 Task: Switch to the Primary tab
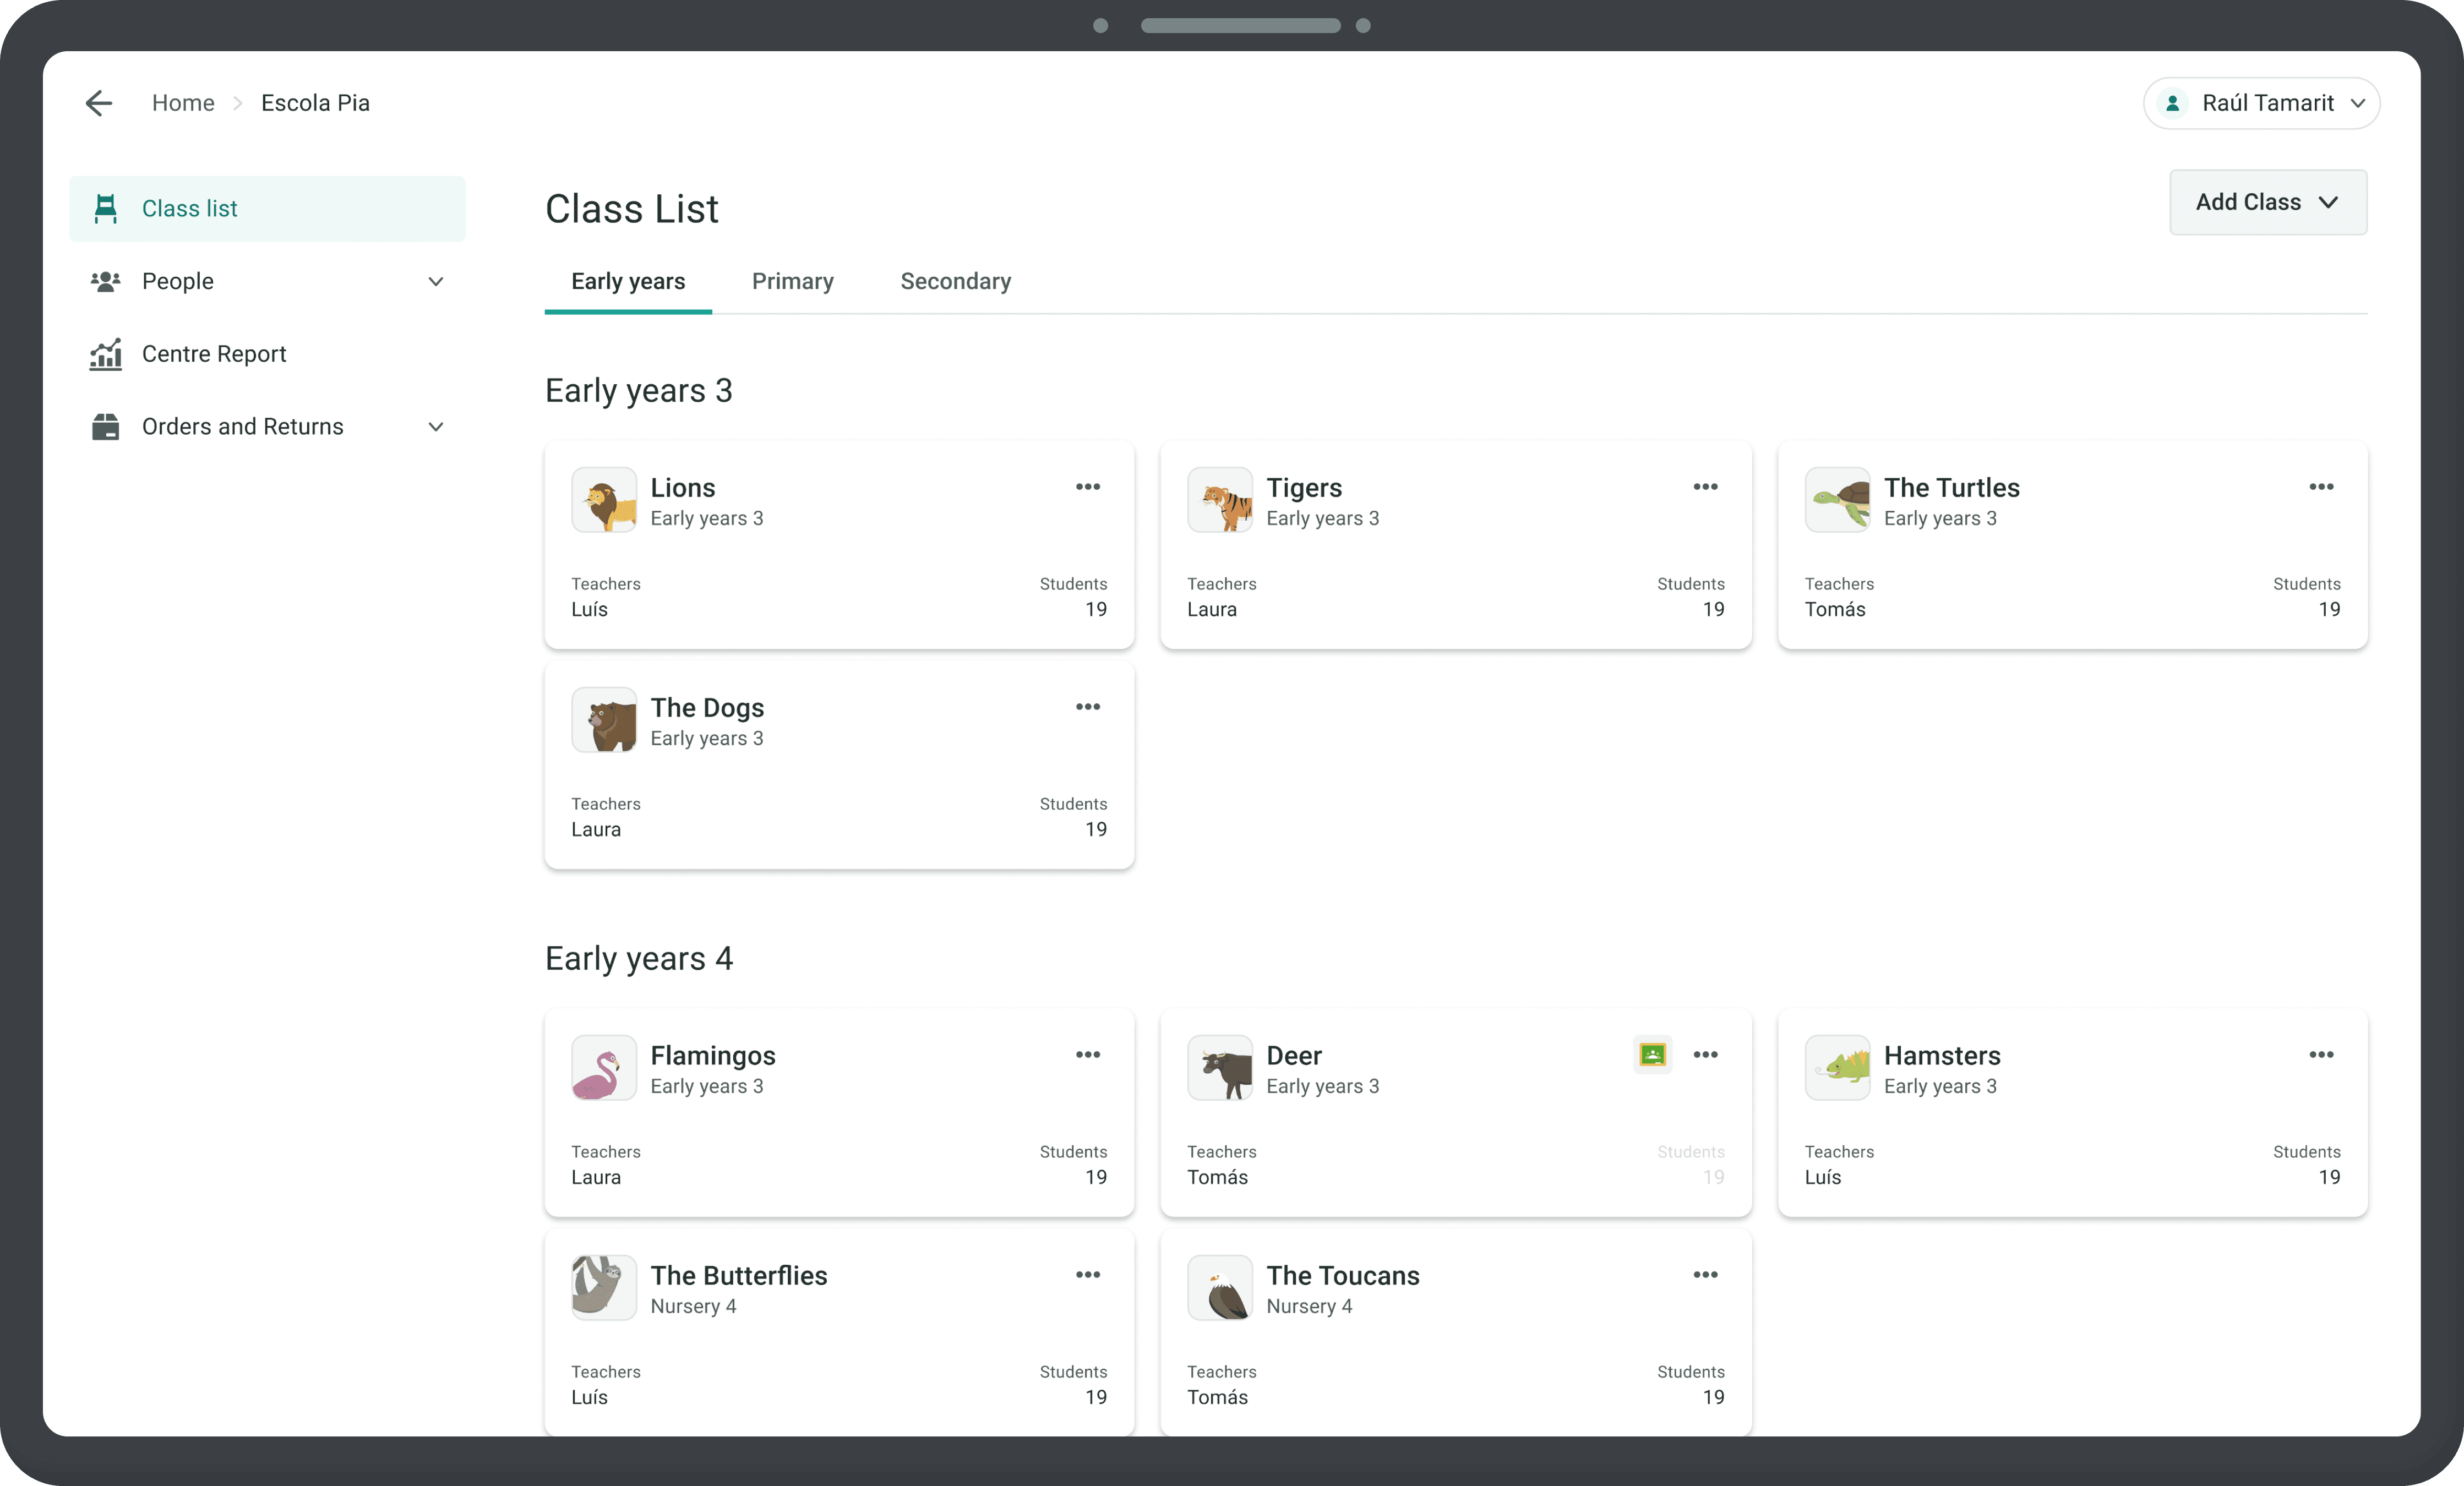point(792,281)
